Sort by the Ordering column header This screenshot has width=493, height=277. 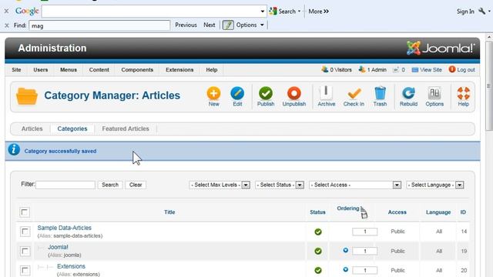tap(347, 209)
